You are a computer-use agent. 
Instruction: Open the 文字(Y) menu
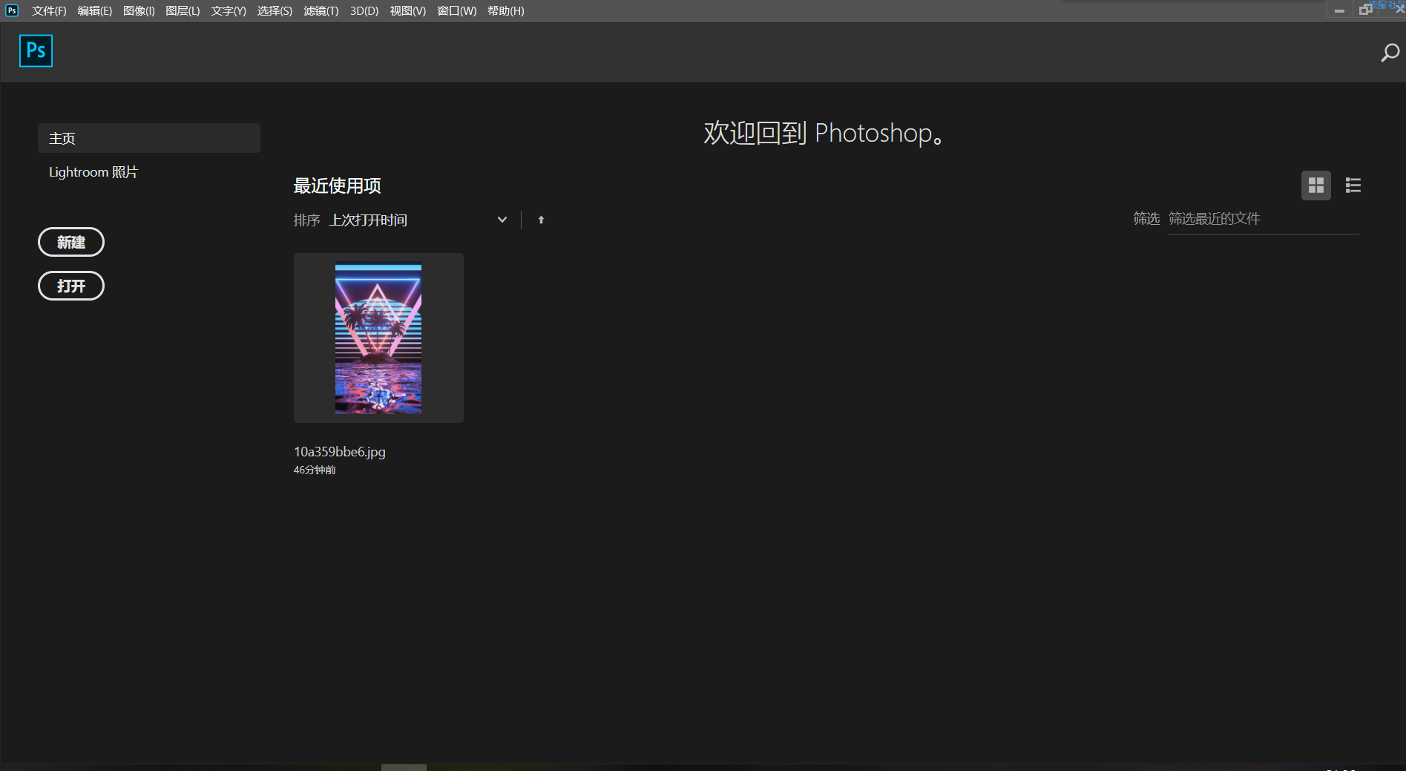(x=229, y=10)
